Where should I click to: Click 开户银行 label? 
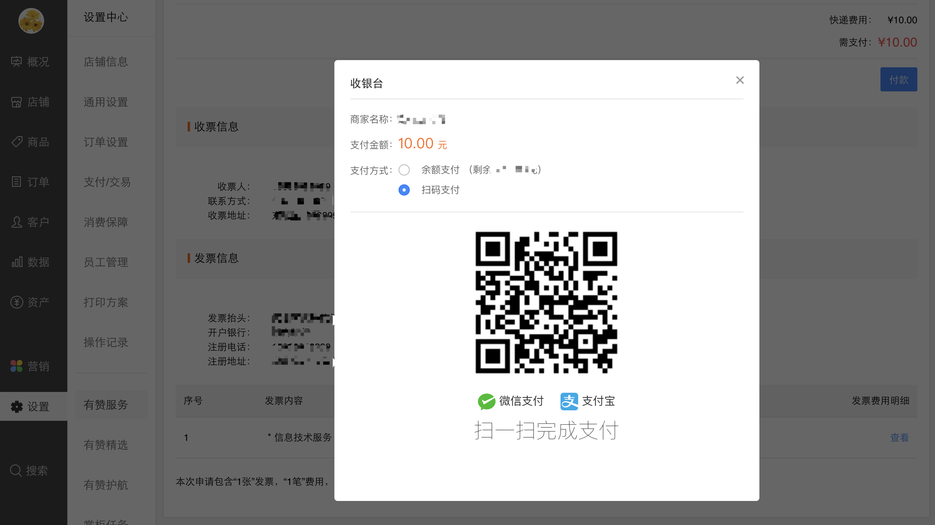(229, 333)
